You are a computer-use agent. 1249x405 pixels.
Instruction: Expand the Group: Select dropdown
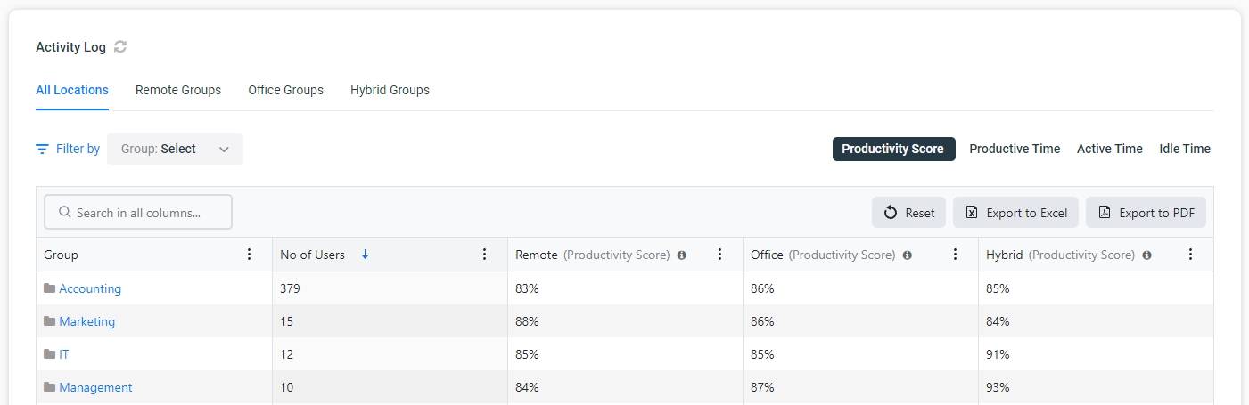click(x=175, y=149)
